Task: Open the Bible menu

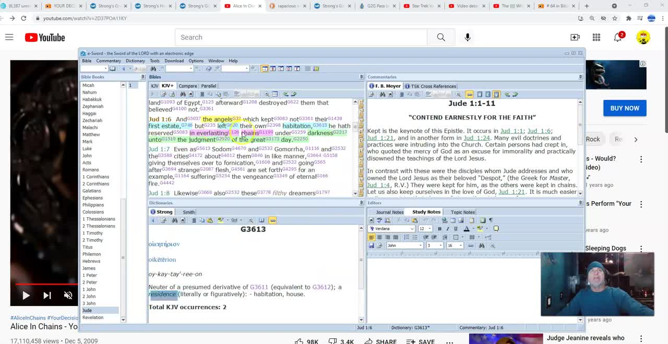Action: pos(87,61)
